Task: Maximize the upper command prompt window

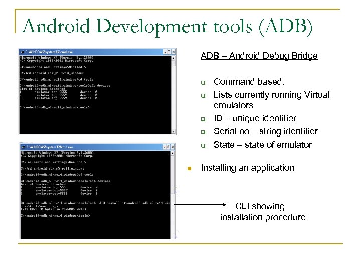Action: click(x=169, y=52)
